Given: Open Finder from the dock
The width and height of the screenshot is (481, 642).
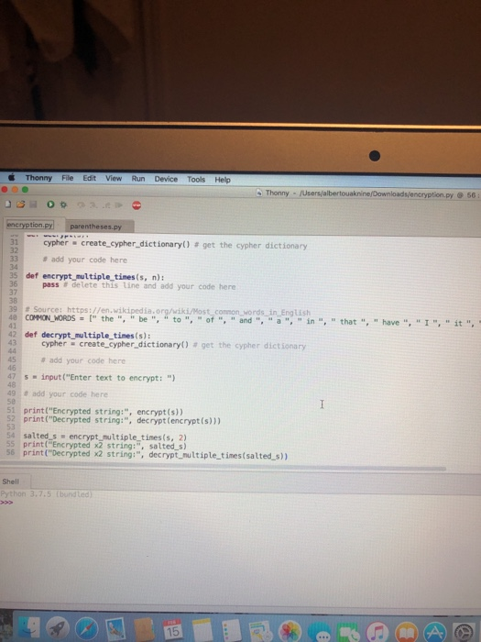Looking at the screenshot, I should [x=29, y=627].
